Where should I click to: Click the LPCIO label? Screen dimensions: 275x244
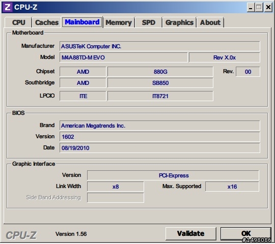[47, 96]
